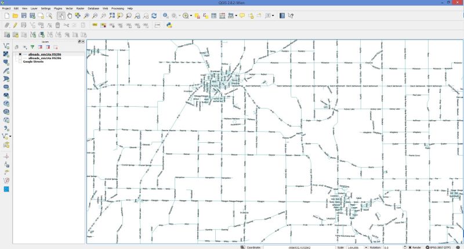
Task: Click the Add WMS/WMTS Layer globe icon
Action: click(x=6, y=104)
